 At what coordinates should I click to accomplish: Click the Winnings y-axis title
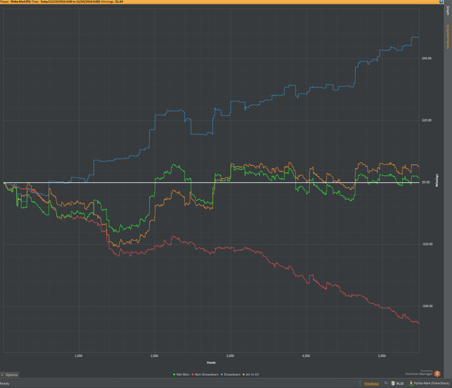[437, 180]
